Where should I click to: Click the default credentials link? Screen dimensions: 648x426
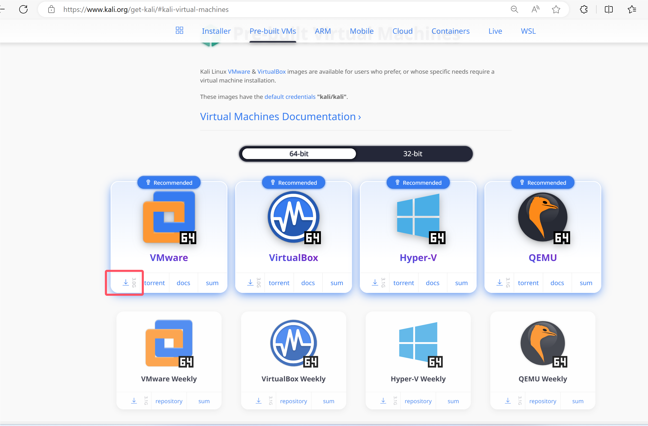[x=290, y=97]
